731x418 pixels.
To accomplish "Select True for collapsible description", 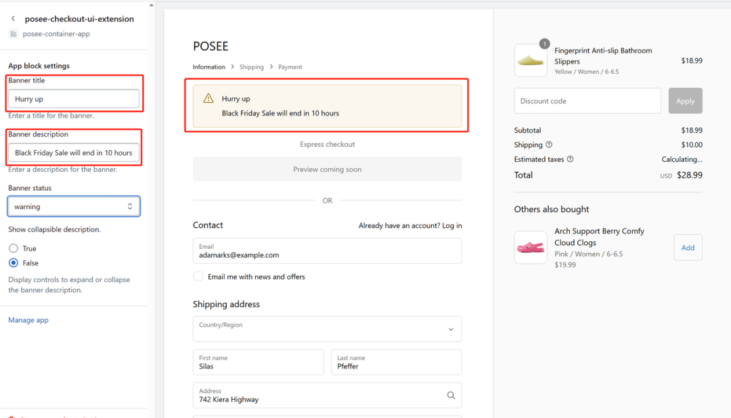I will [14, 248].
